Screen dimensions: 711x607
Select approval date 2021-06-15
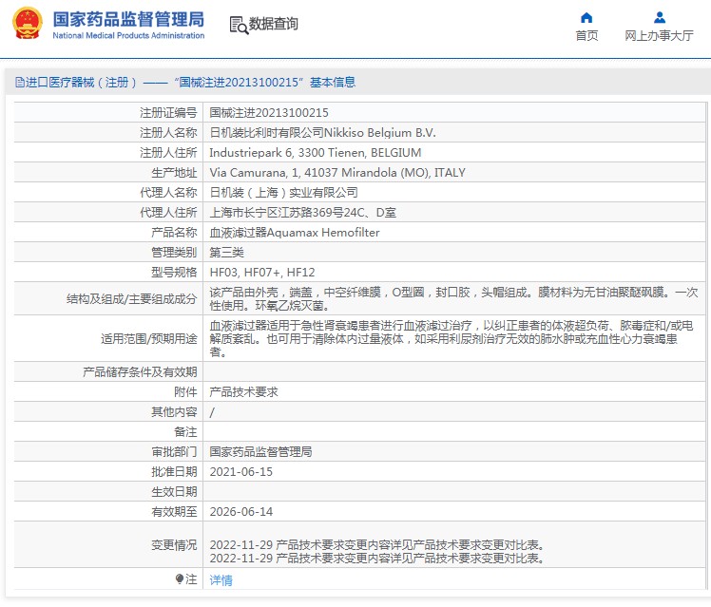pyautogui.click(x=241, y=471)
